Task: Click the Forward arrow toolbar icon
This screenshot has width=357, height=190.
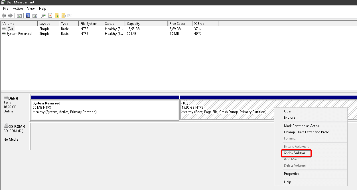Action: [x=11, y=15]
